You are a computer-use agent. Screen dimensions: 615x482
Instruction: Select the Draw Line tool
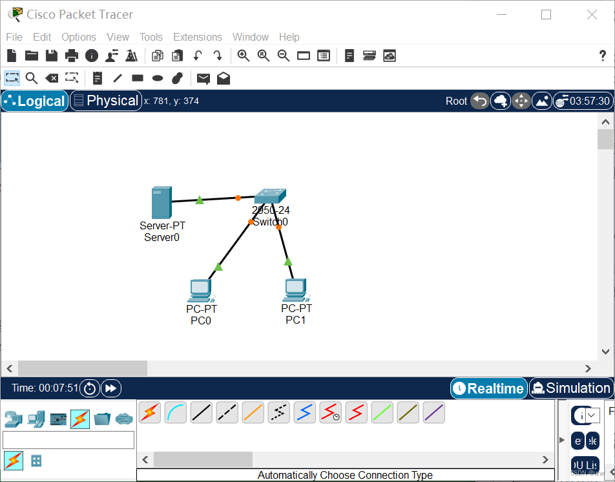pos(118,78)
